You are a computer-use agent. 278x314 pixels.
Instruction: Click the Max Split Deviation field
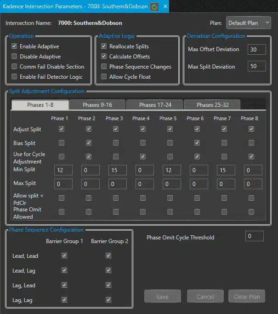[x=256, y=67]
